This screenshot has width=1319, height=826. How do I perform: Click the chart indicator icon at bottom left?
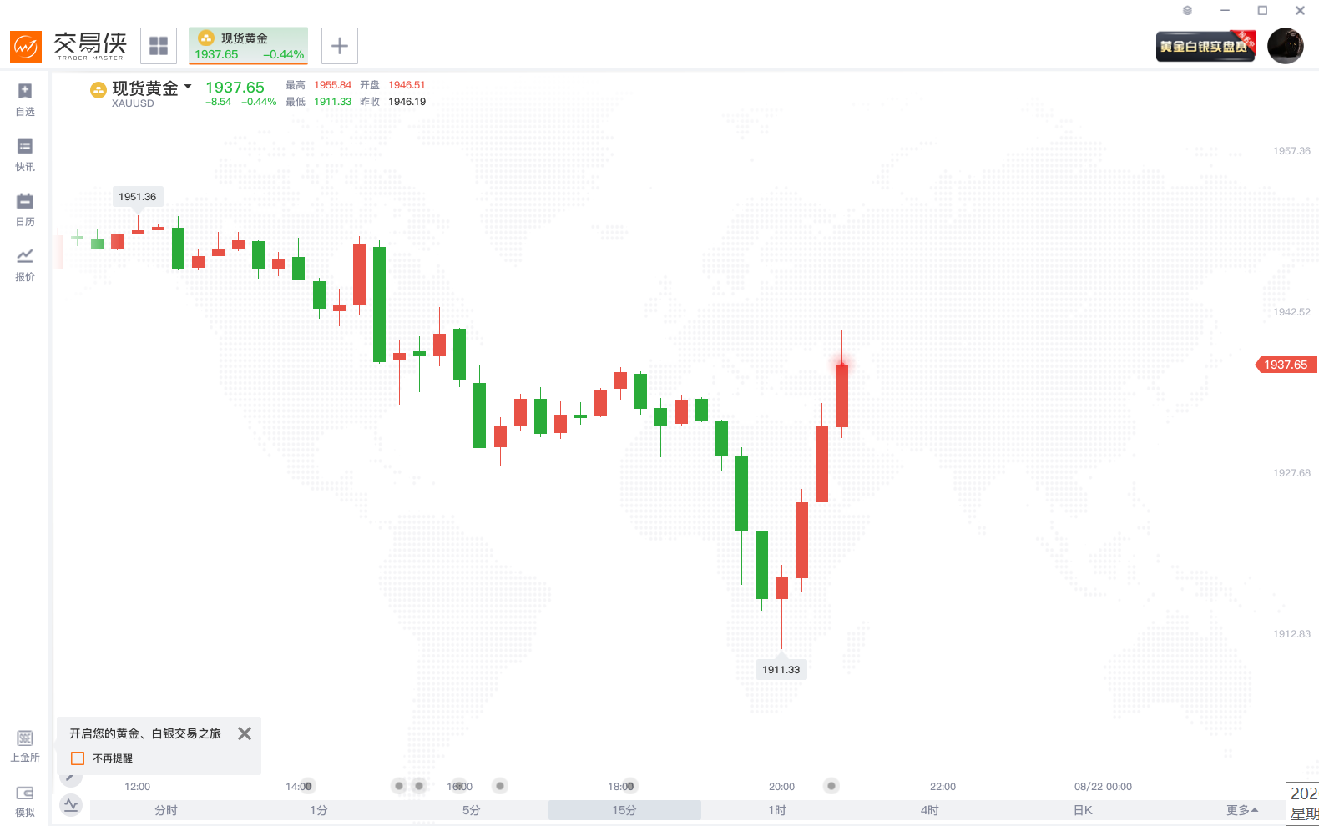click(x=71, y=805)
